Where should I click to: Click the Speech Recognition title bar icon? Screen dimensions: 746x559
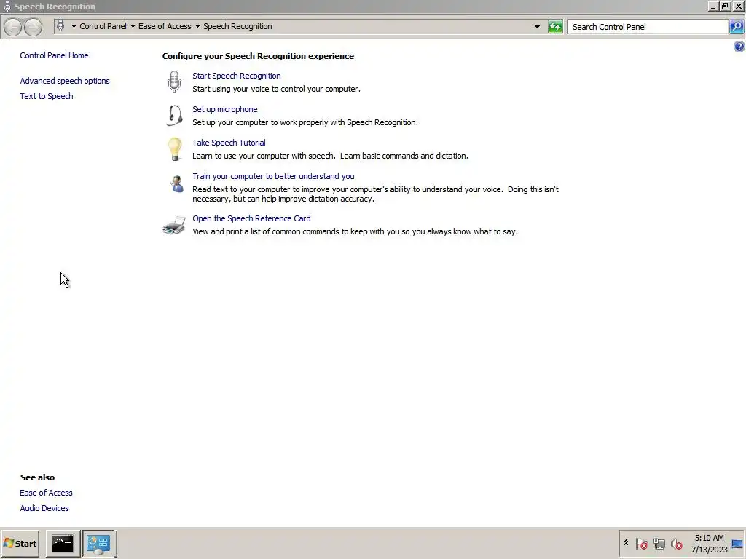pyautogui.click(x=7, y=6)
